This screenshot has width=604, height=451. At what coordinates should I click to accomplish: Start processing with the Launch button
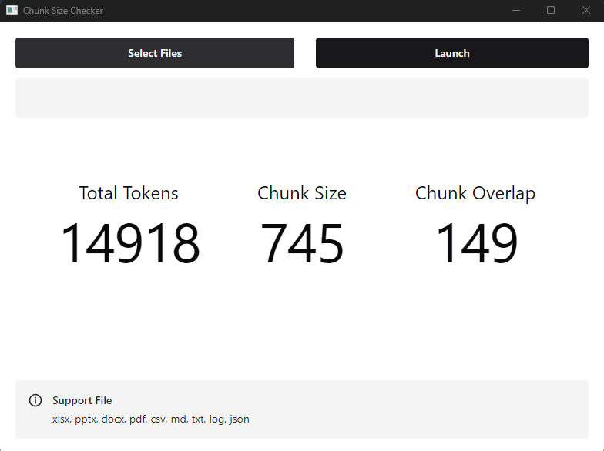click(452, 53)
